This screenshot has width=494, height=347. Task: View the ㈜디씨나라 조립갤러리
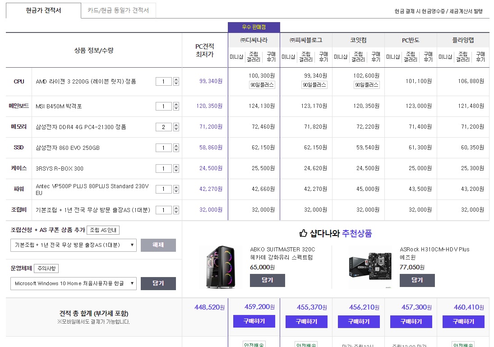click(254, 57)
